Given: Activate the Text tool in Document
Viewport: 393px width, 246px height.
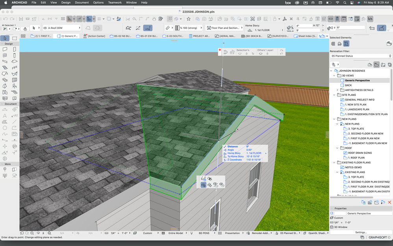Looking at the screenshot, I should [5, 116].
